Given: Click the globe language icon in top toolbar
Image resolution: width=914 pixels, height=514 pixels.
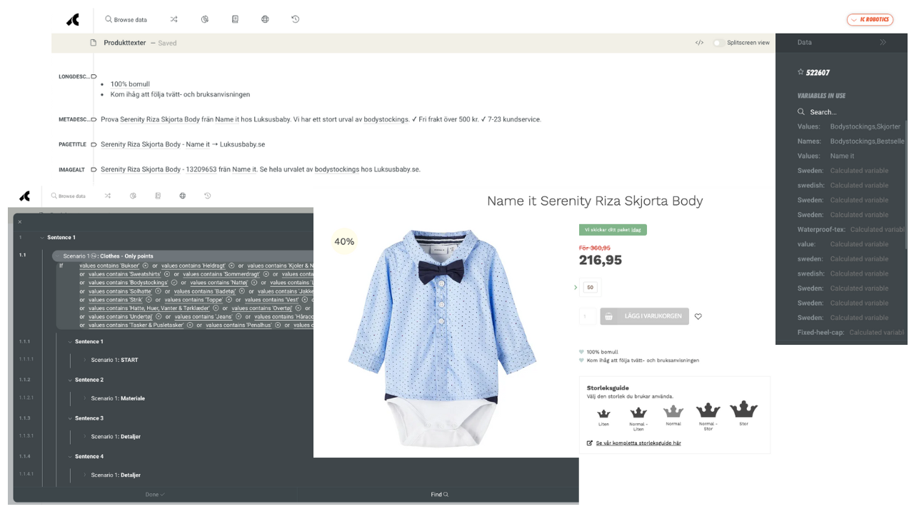Looking at the screenshot, I should (265, 19).
